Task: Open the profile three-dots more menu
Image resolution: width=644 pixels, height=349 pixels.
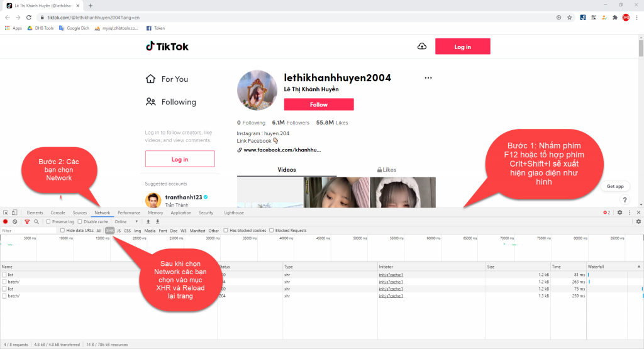Action: pyautogui.click(x=428, y=77)
